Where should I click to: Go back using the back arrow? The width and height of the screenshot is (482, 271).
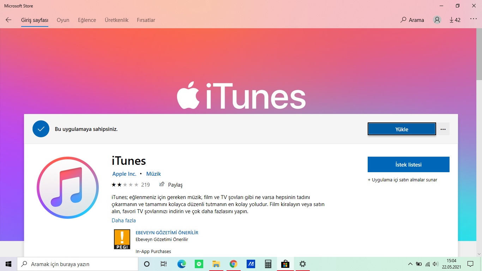click(x=8, y=20)
